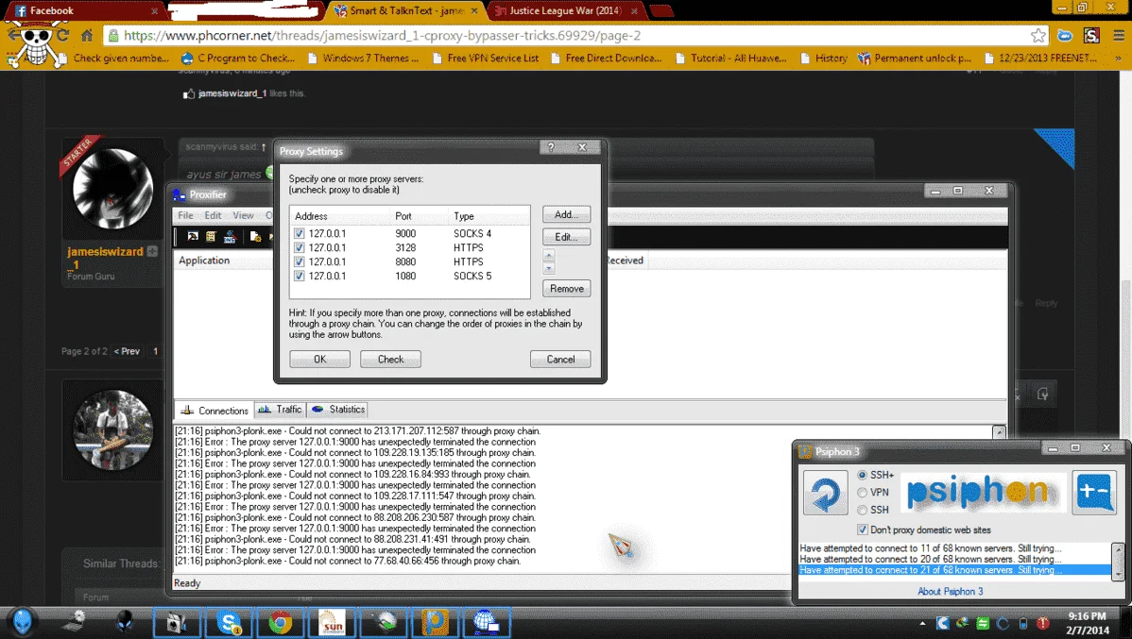
Task: Uncheck proxy 127.0.0.1 port 9000
Action: (299, 234)
